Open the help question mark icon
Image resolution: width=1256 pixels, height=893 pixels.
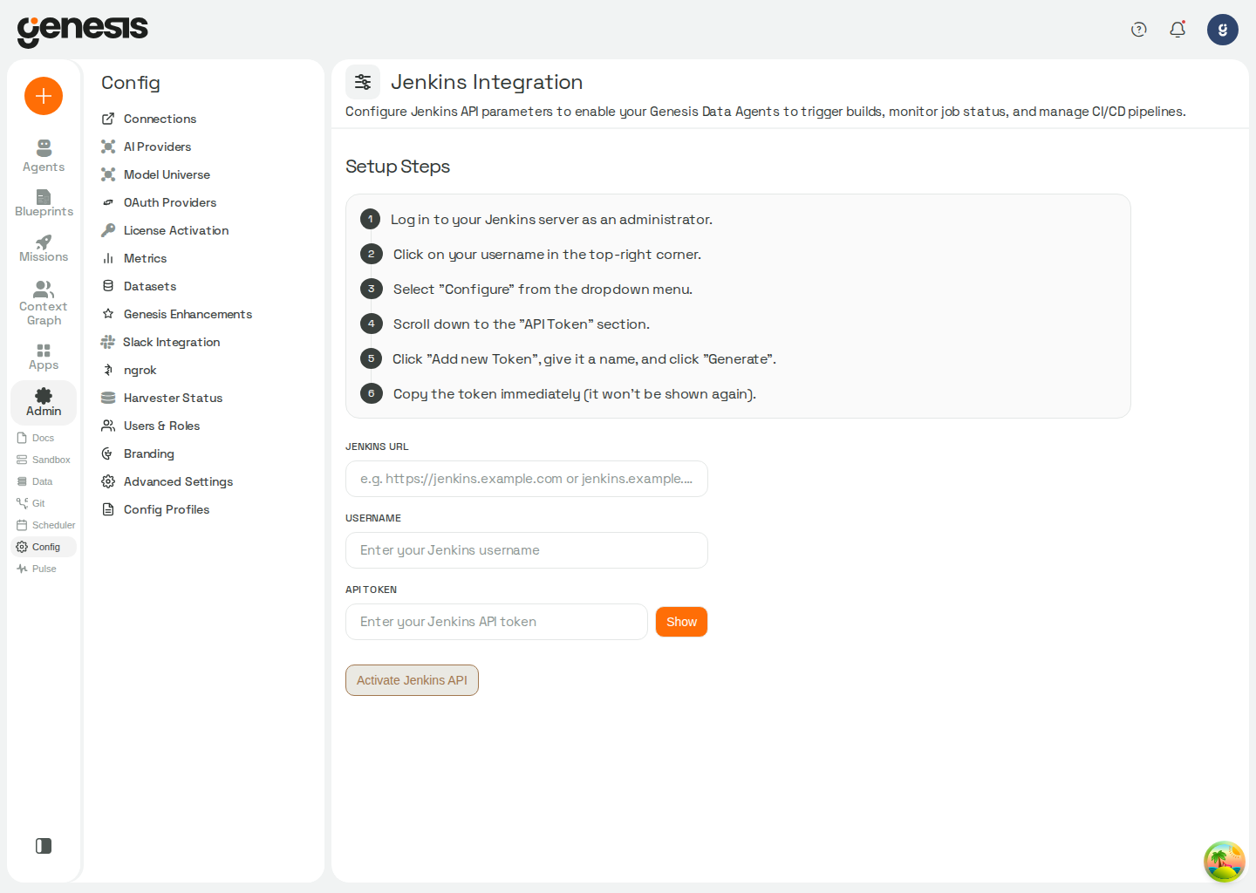[1138, 30]
